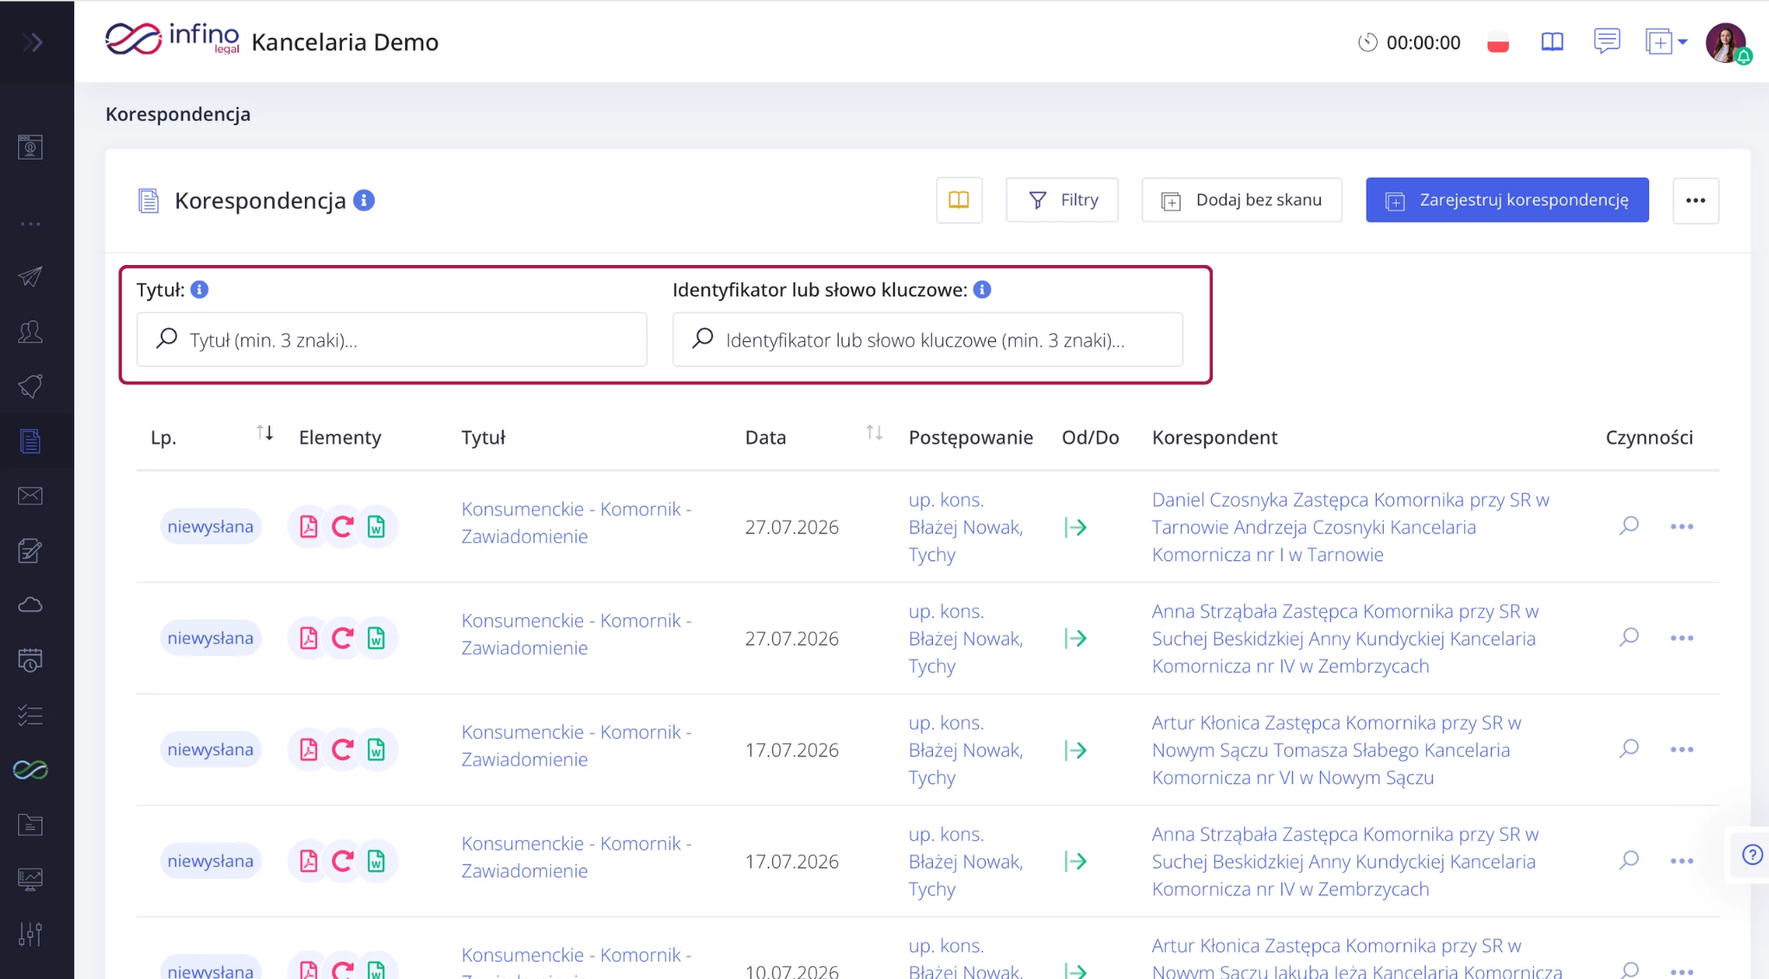Expand the sidebar with double chevron
Viewport: 1769px width, 979px height.
coord(33,42)
